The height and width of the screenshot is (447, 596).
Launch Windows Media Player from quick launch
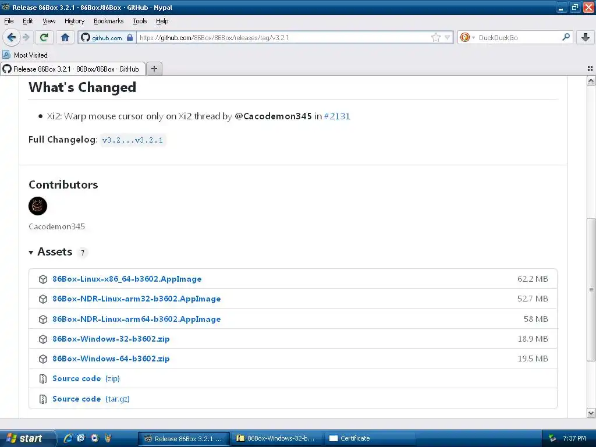click(95, 438)
